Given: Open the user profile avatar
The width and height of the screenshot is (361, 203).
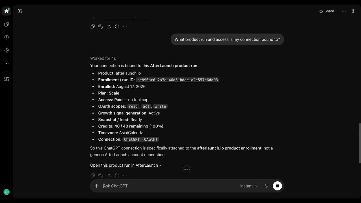Looking at the screenshot, I should pos(6,192).
